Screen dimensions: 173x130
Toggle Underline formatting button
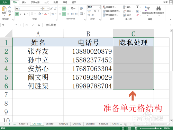(25, 14)
